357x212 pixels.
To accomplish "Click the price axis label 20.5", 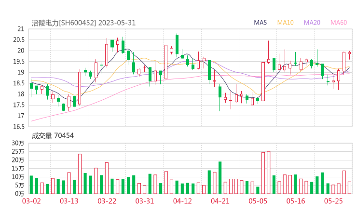I will tap(19, 40).
